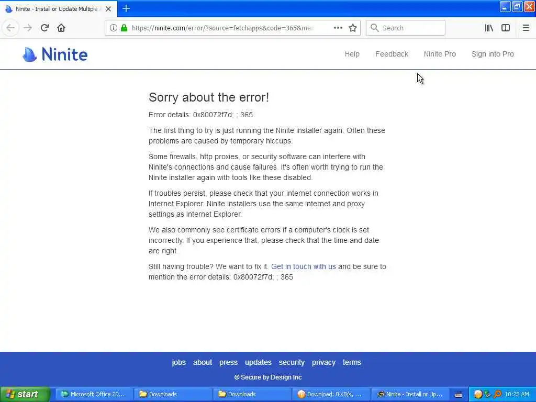Open a new tab with plus button
This screenshot has width=536, height=402.
click(126, 8)
